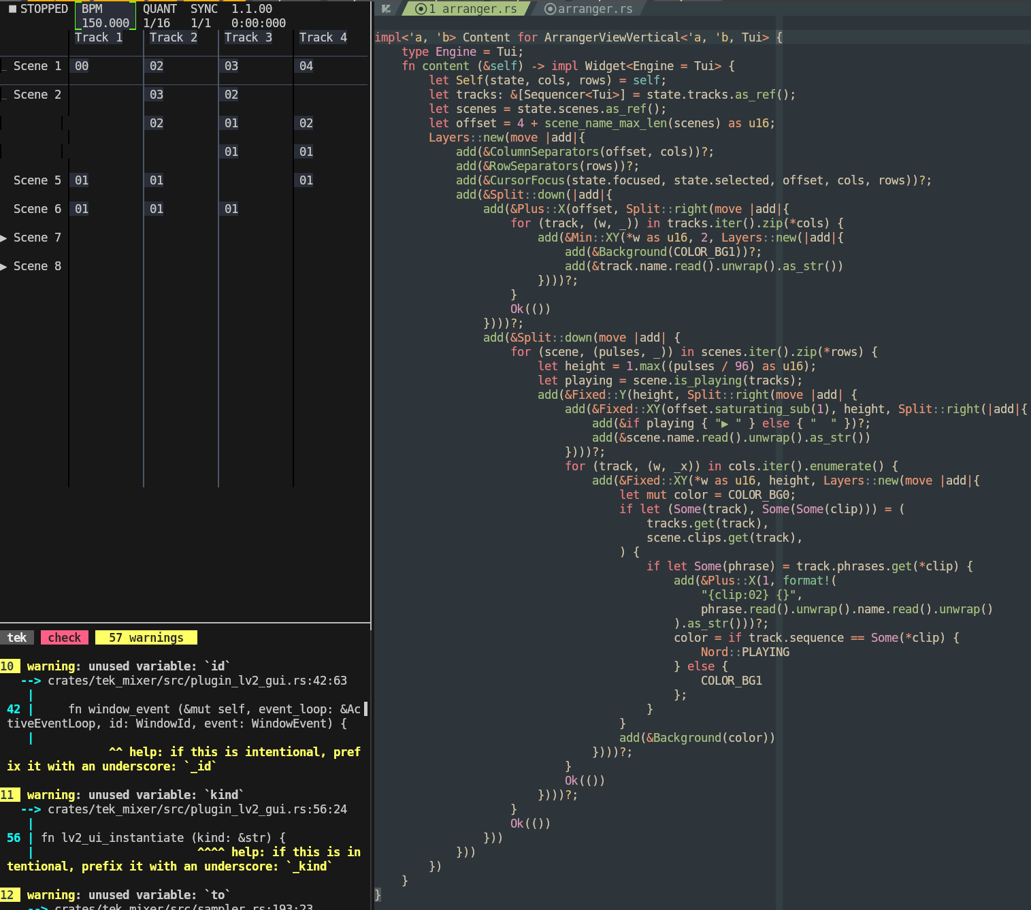This screenshot has width=1031, height=910.
Task: Select the Scene 5 row label
Action: click(x=37, y=180)
